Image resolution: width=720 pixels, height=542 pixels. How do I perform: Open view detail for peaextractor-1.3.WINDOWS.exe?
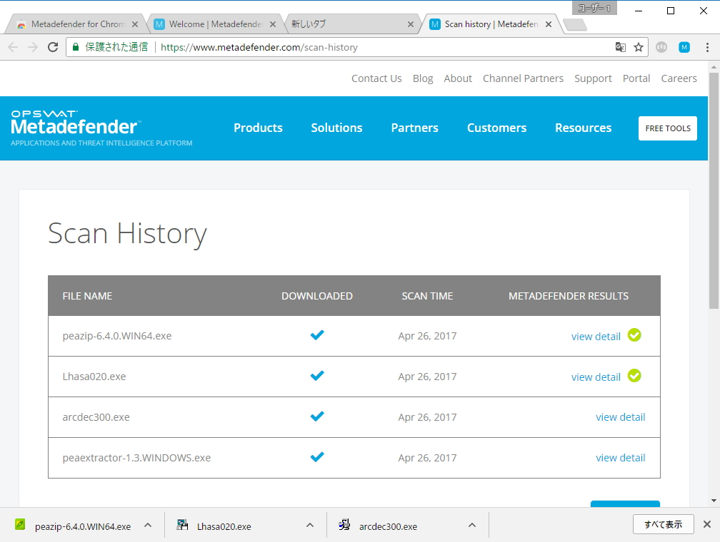tap(620, 458)
